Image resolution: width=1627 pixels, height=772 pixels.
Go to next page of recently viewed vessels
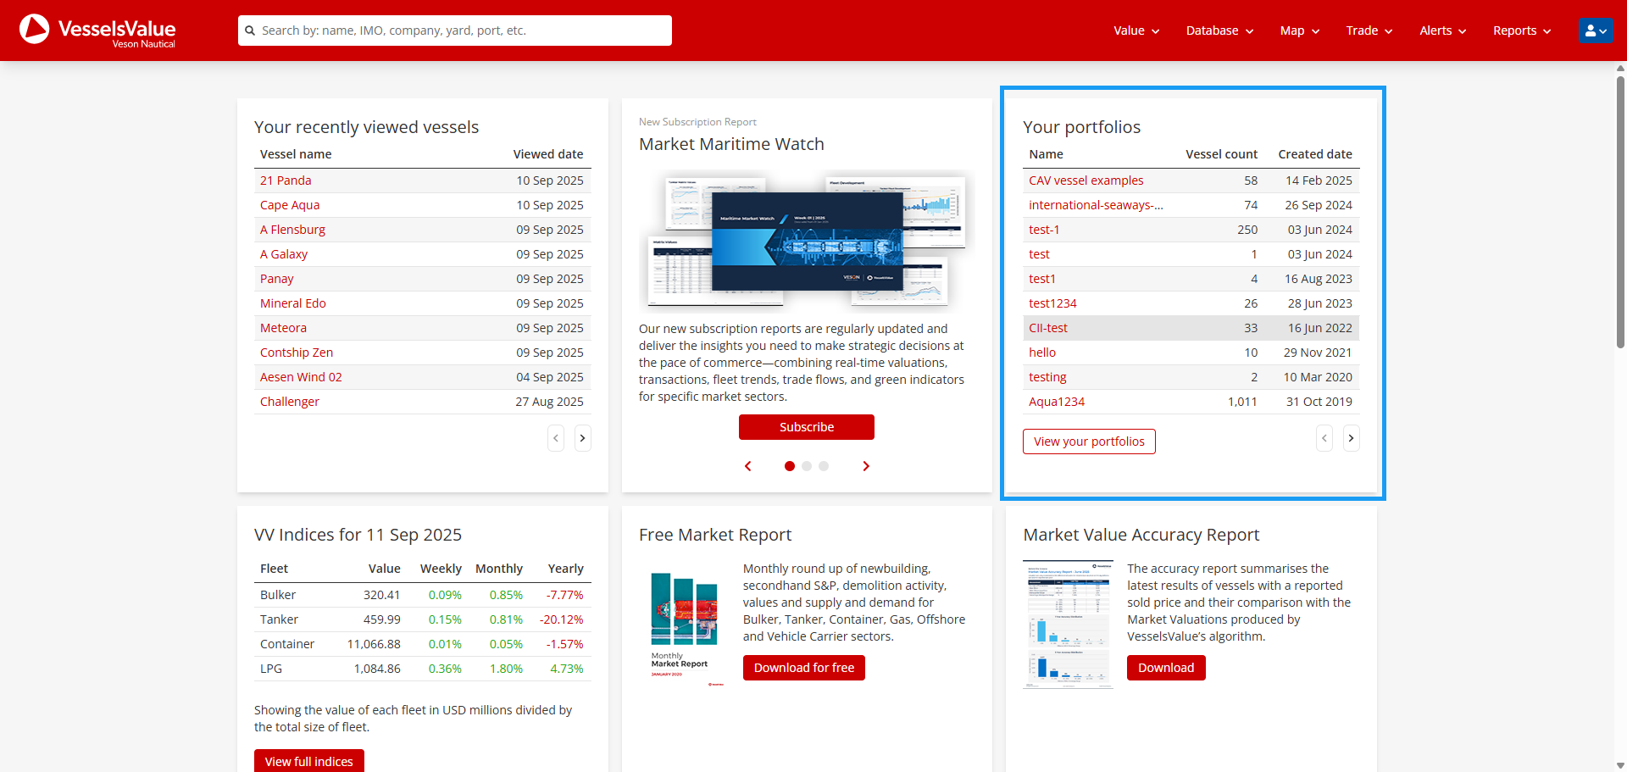coord(582,438)
